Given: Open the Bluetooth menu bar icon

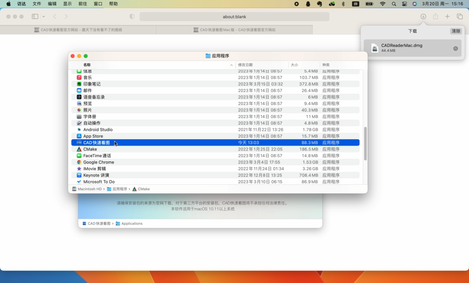Looking at the screenshot, I should click(x=344, y=4).
